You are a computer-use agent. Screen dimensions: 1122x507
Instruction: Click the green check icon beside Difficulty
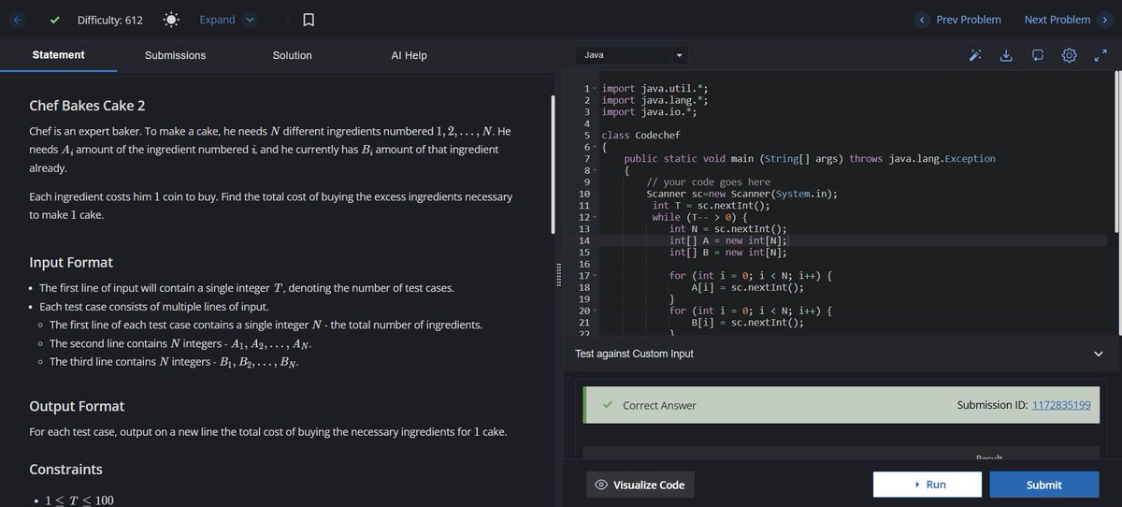coord(56,20)
